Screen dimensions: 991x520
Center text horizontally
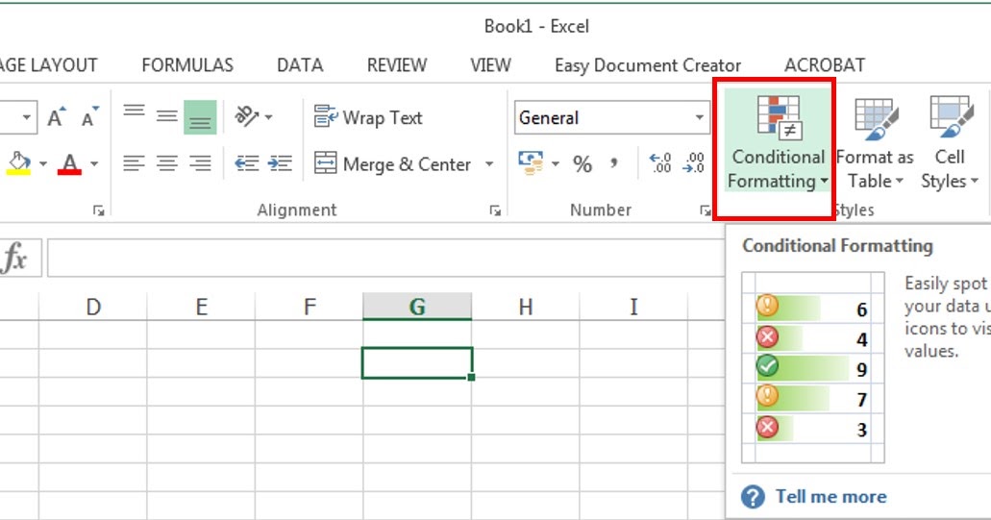pos(167,164)
